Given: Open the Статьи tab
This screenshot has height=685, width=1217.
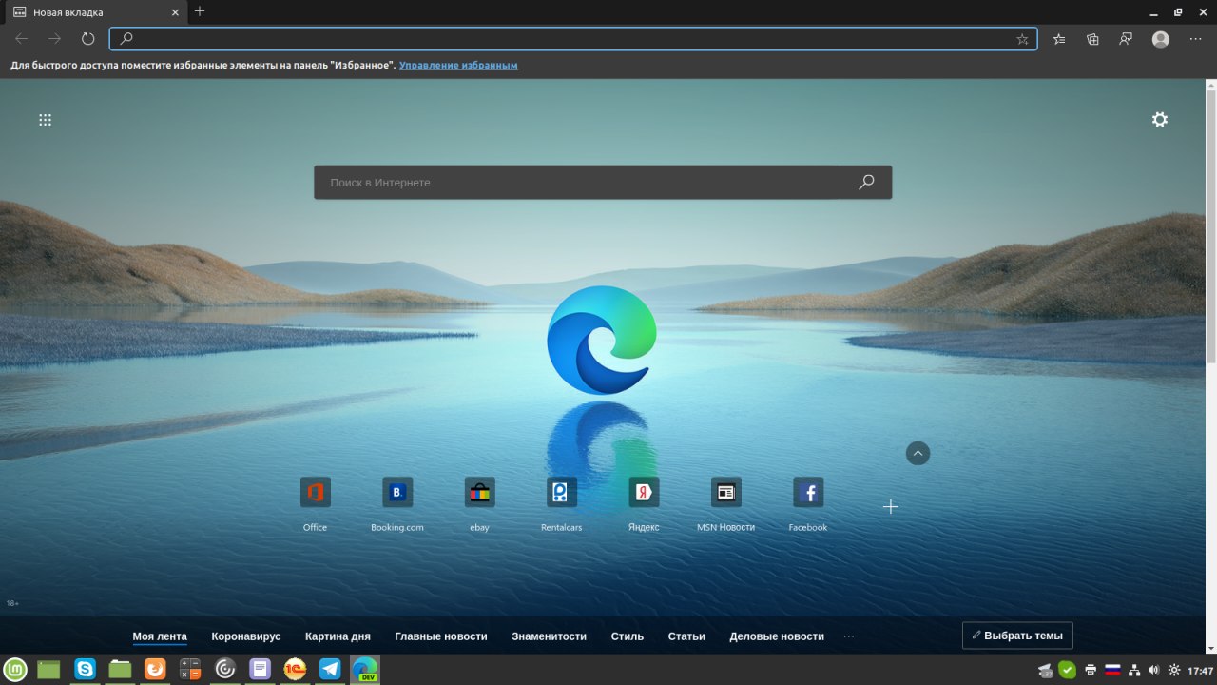Looking at the screenshot, I should 686,636.
